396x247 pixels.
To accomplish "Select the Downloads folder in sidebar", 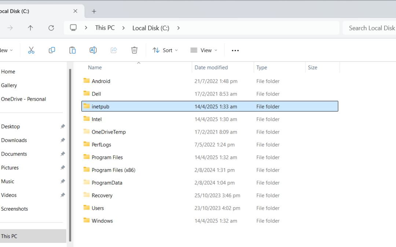I will pyautogui.click(x=14, y=140).
